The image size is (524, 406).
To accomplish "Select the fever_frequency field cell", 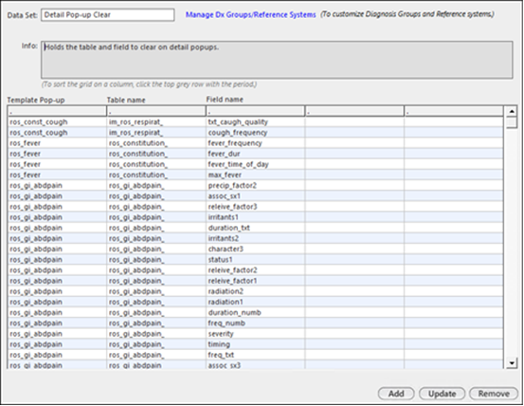I will tap(255, 143).
